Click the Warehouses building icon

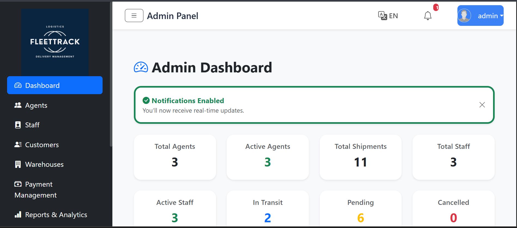tap(18, 164)
